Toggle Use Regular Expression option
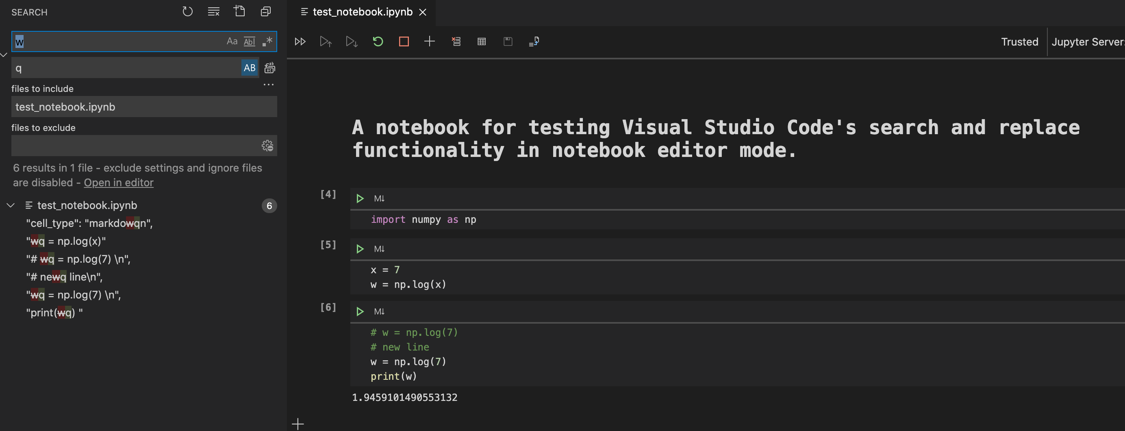 [267, 41]
